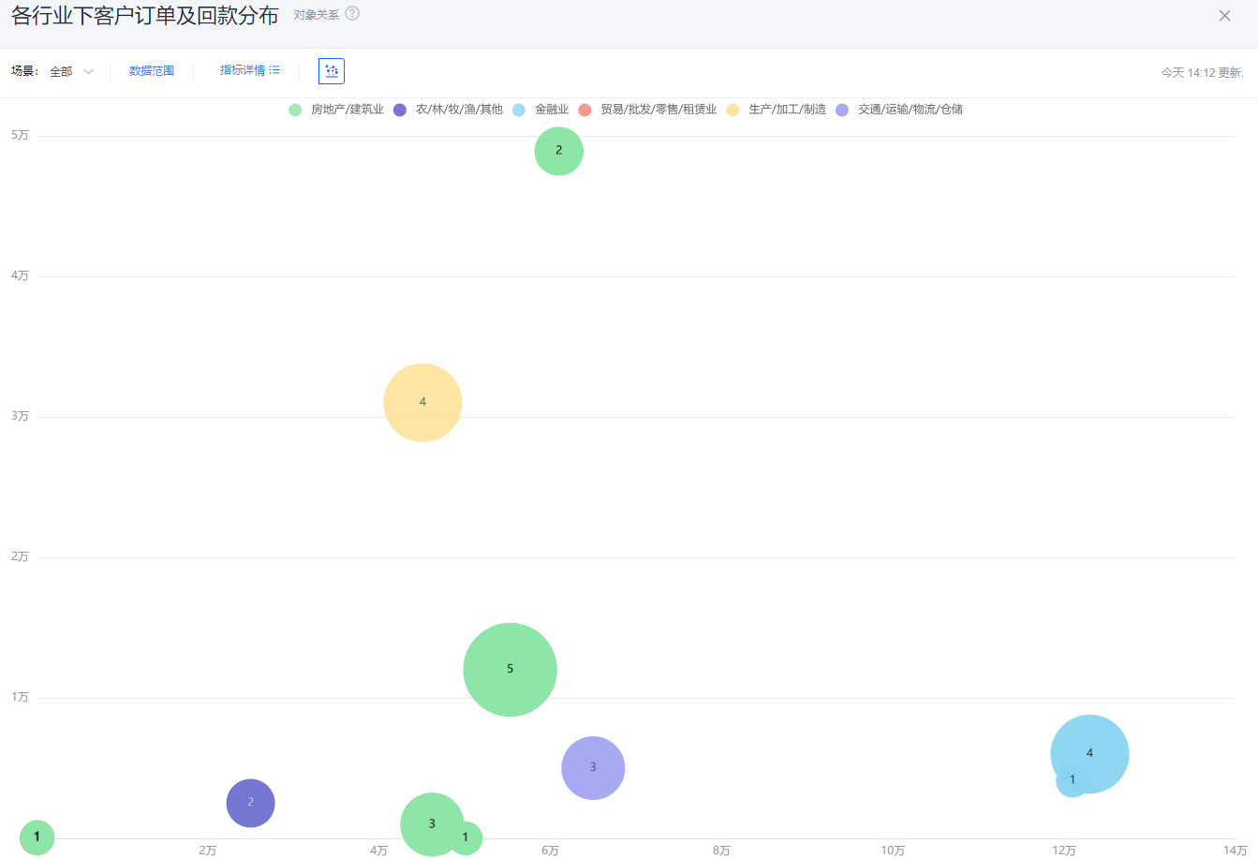1258x859 pixels.
Task: Click the 生产/加工/制造 yellow legend dot
Action: point(733,110)
